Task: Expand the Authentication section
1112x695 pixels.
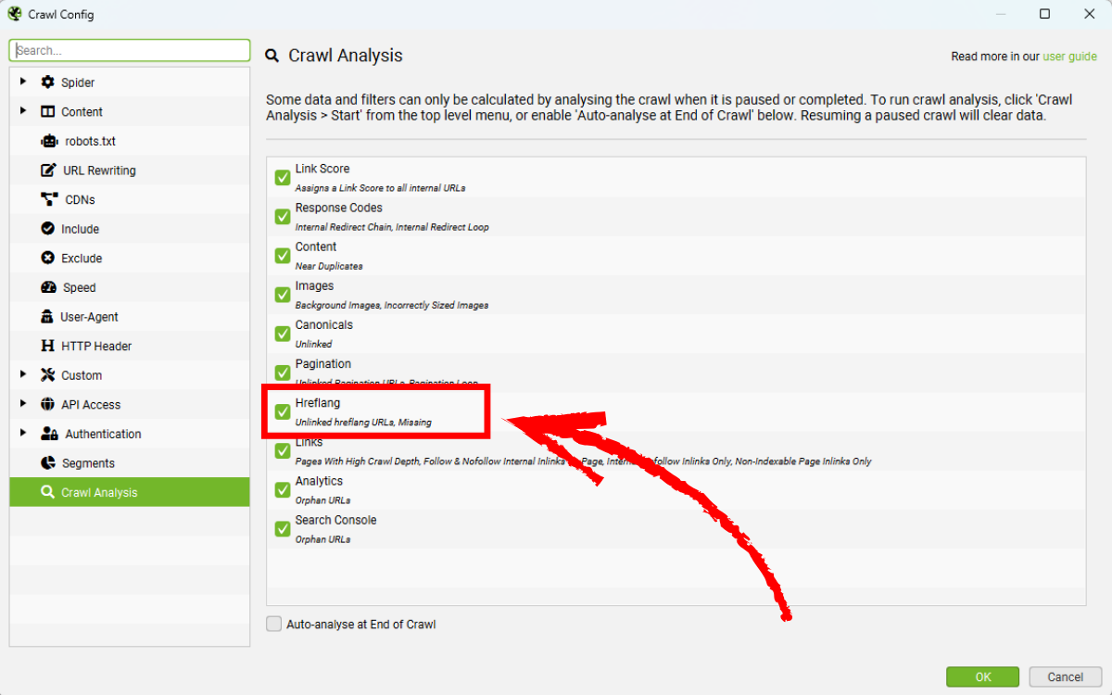Action: click(x=23, y=433)
